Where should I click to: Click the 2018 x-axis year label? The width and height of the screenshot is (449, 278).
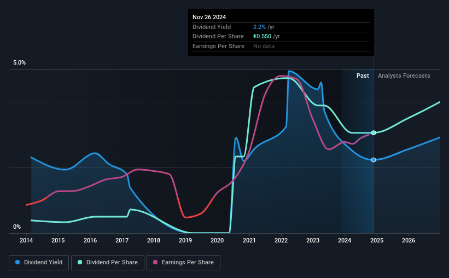click(154, 240)
